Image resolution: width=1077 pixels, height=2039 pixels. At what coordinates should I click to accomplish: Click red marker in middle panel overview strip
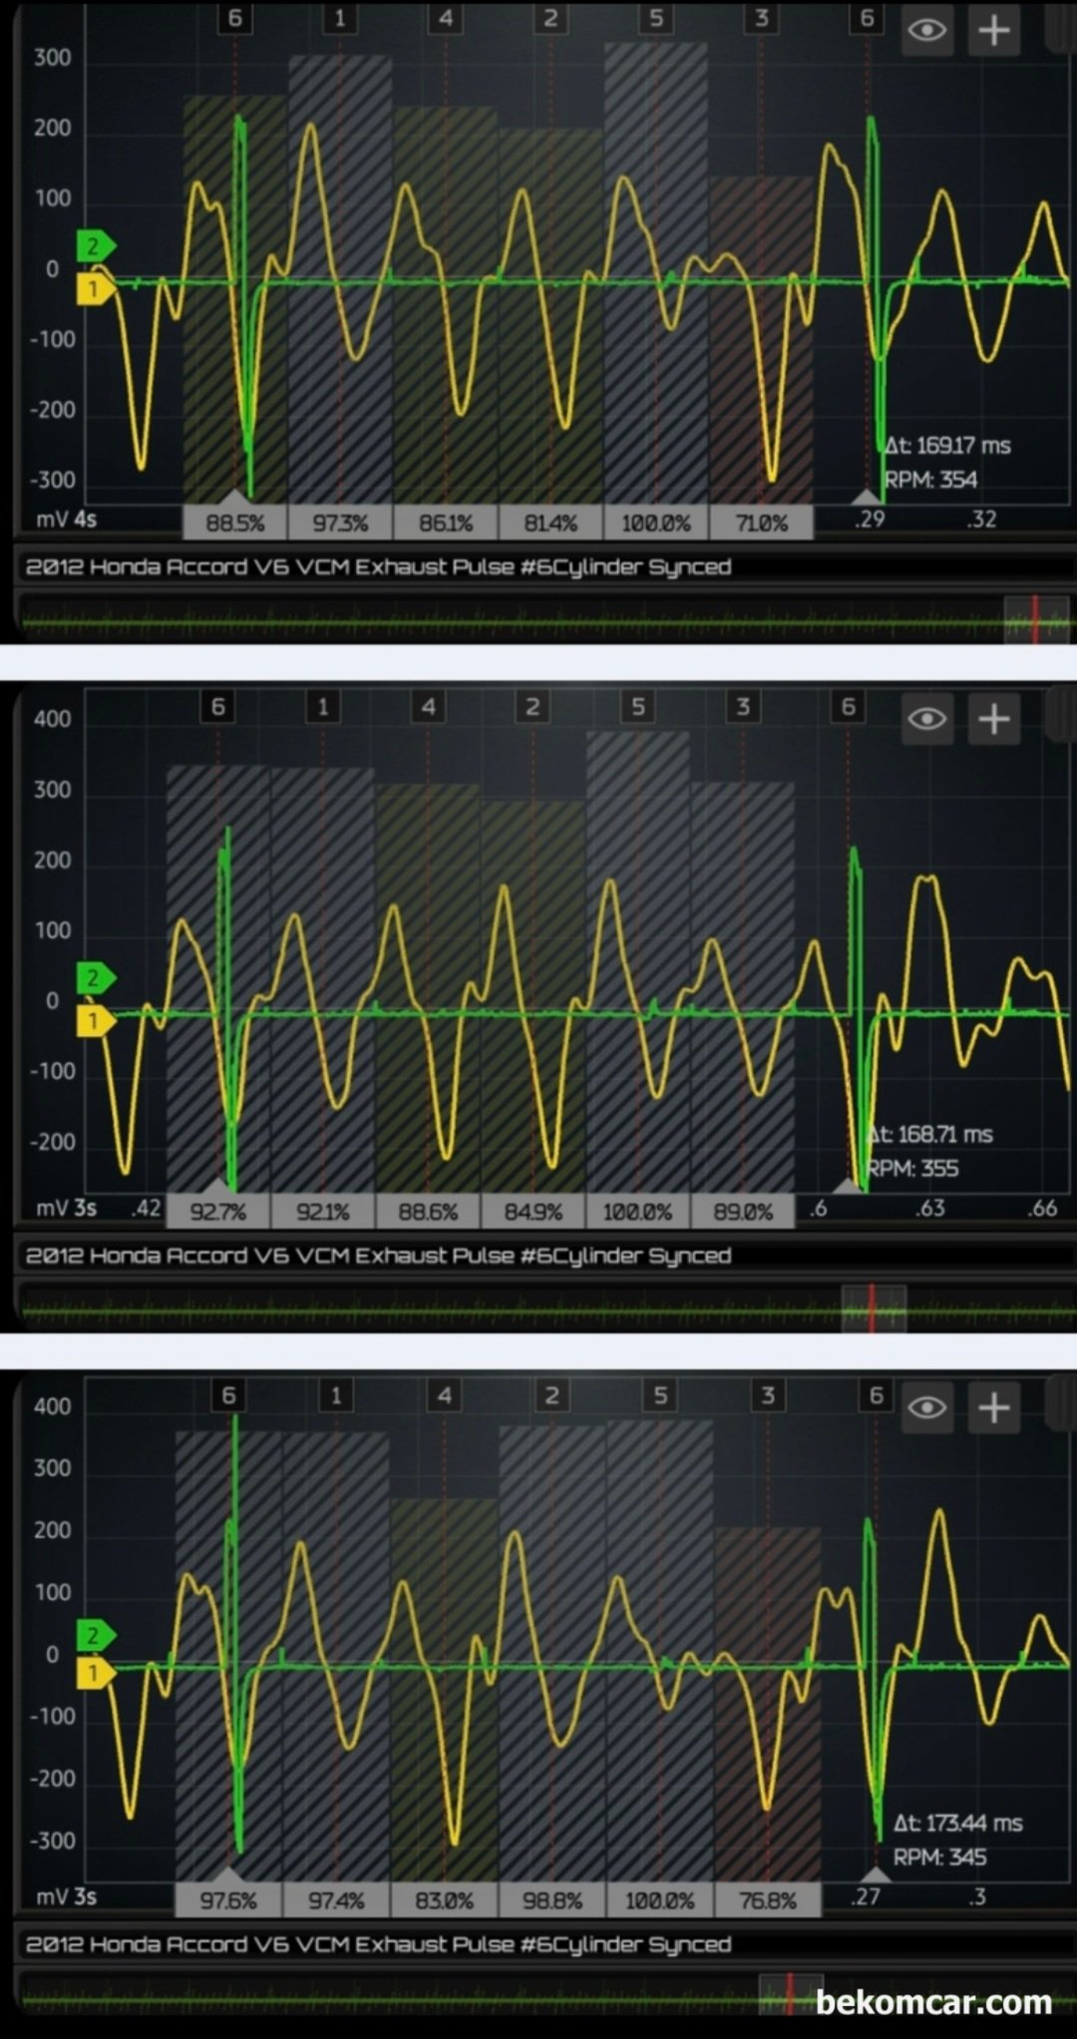click(x=872, y=1307)
